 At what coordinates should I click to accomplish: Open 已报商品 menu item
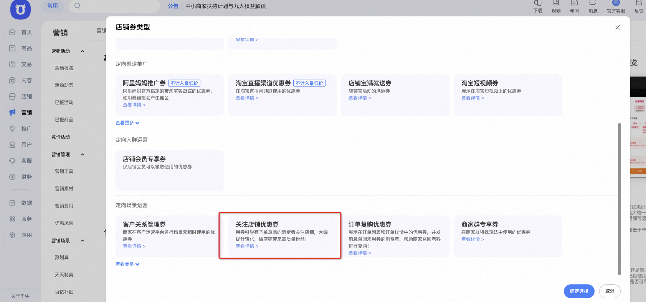point(64,120)
